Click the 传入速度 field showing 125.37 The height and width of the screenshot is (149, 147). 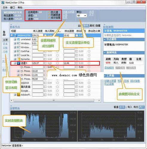pos(38,63)
